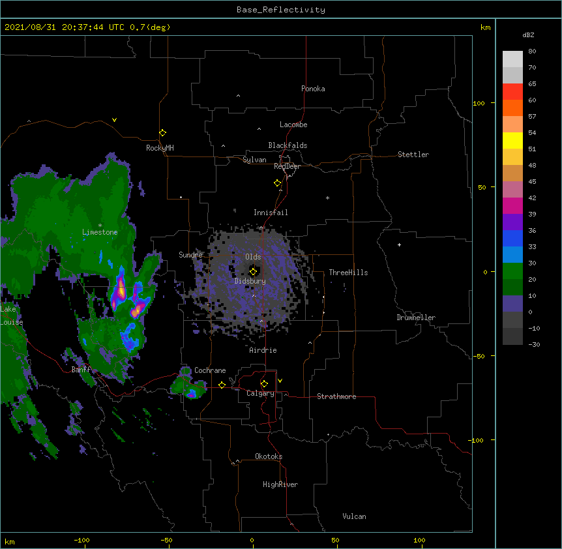Image resolution: width=562 pixels, height=549 pixels.
Task: Click the Okotoks label
Action: [269, 456]
